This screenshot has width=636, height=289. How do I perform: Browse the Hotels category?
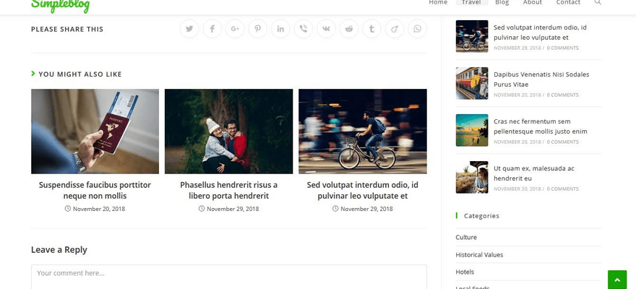[x=465, y=272]
